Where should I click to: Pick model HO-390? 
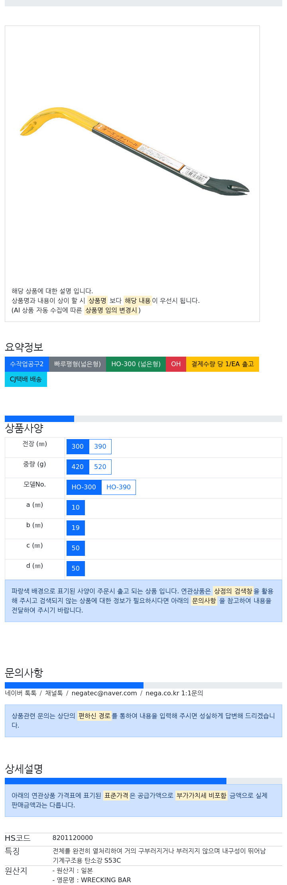pyautogui.click(x=118, y=487)
